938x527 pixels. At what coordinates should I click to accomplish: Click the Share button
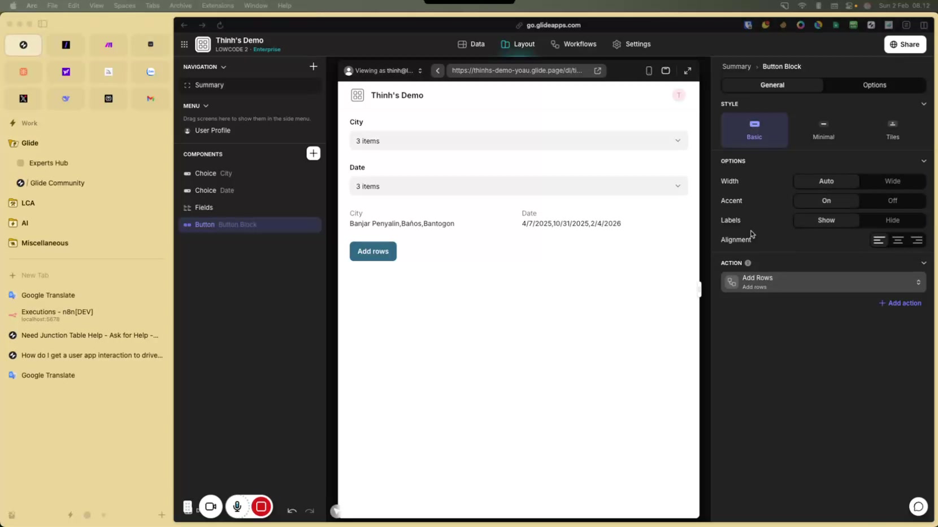pos(905,44)
